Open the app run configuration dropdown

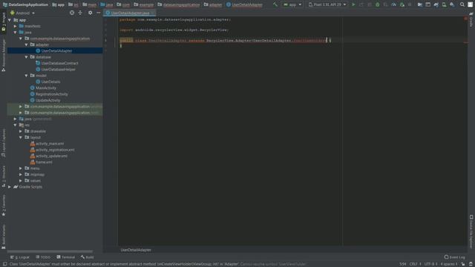(292, 4)
